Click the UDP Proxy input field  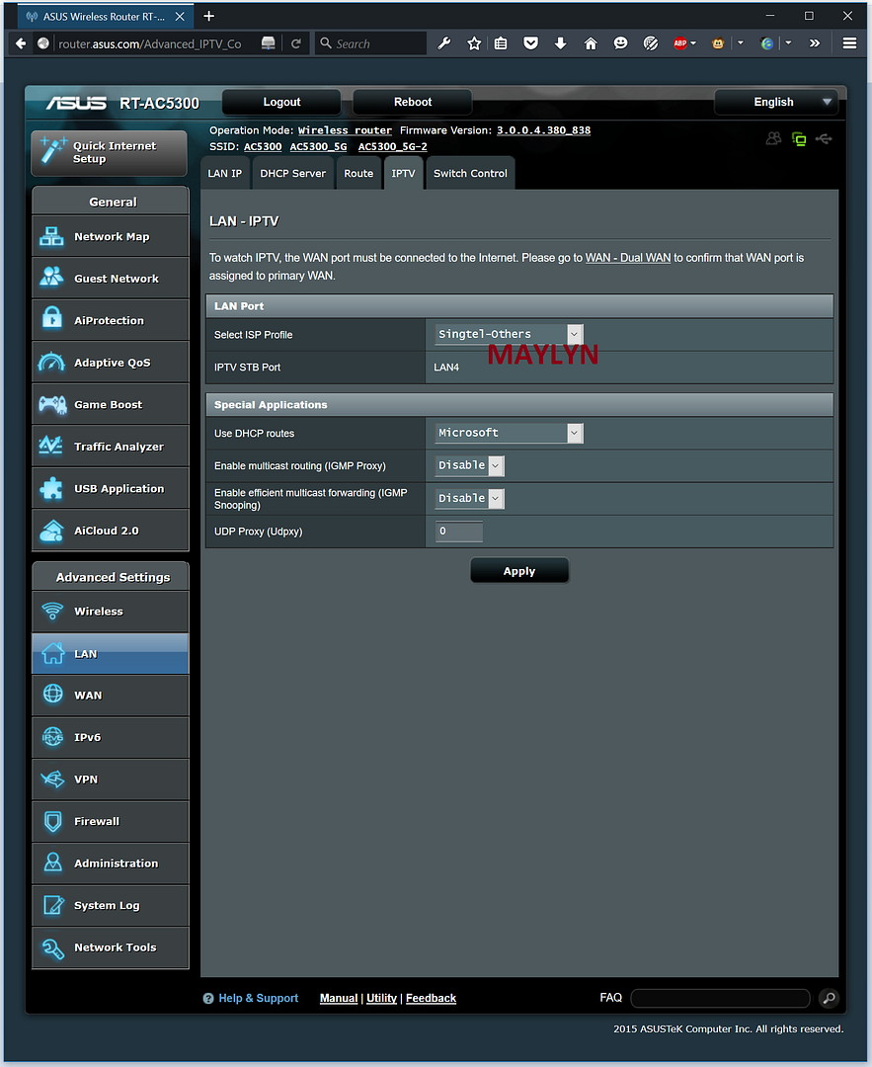coord(459,532)
